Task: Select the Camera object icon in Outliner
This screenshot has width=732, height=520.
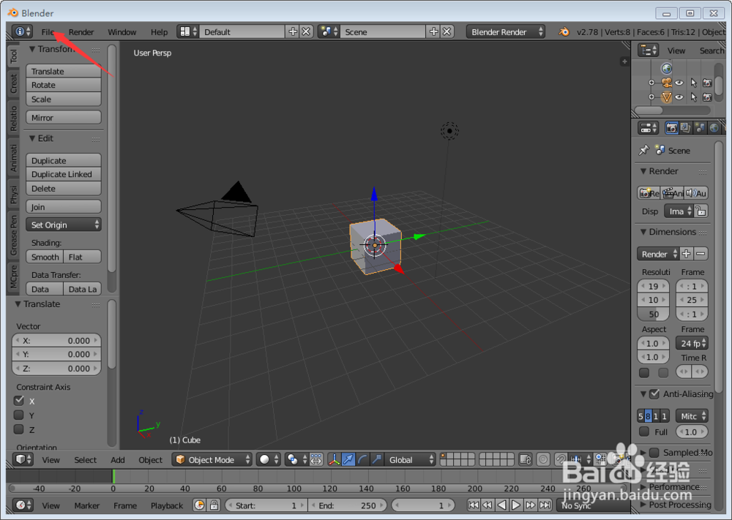Action: [x=667, y=83]
